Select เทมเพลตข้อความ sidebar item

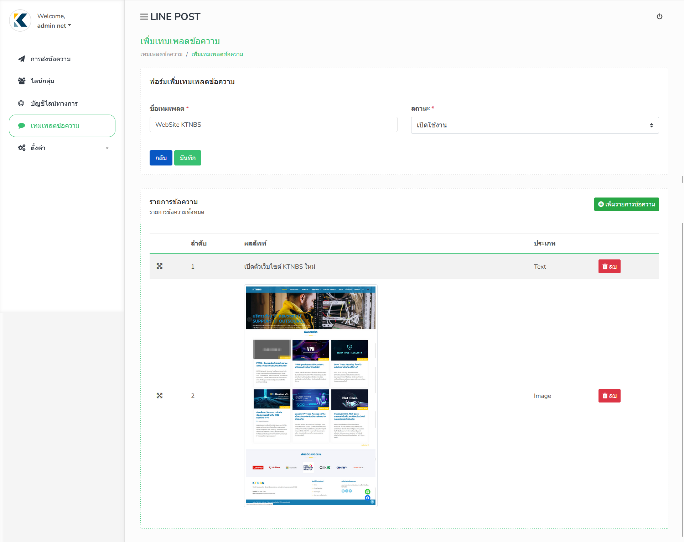(62, 126)
